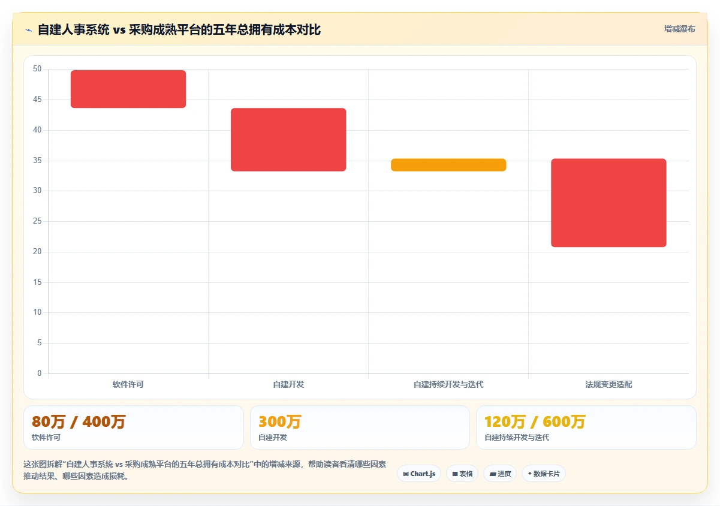Select the 表格 tag chip
This screenshot has height=506, width=720.
(462, 474)
